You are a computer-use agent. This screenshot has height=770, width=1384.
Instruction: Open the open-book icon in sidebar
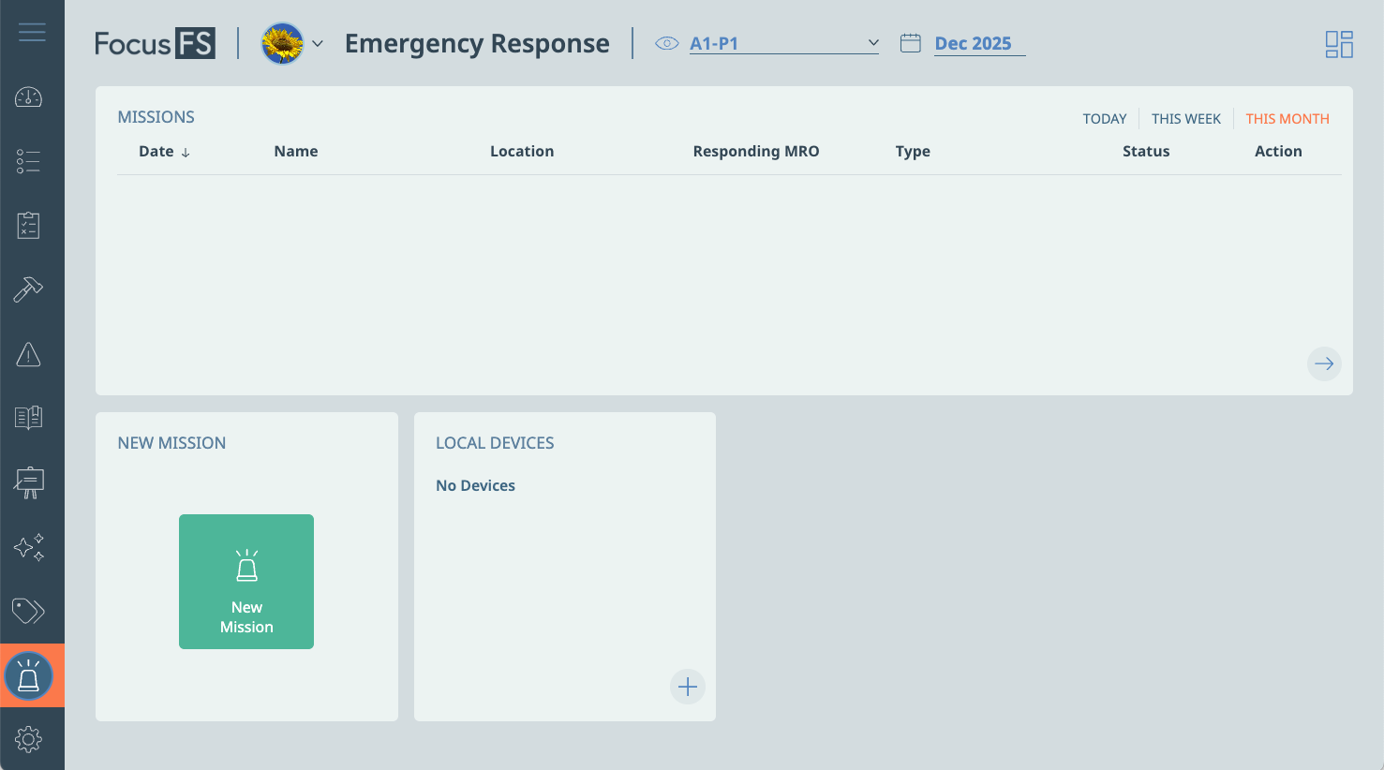click(x=28, y=418)
